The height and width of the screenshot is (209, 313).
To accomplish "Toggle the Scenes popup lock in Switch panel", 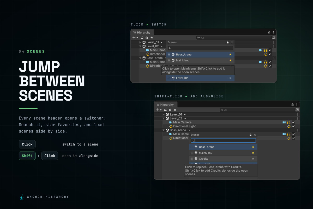I will tap(227, 42).
